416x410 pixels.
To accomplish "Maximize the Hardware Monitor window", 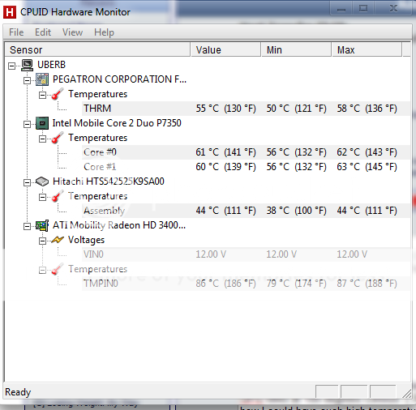I will [x=363, y=9].
